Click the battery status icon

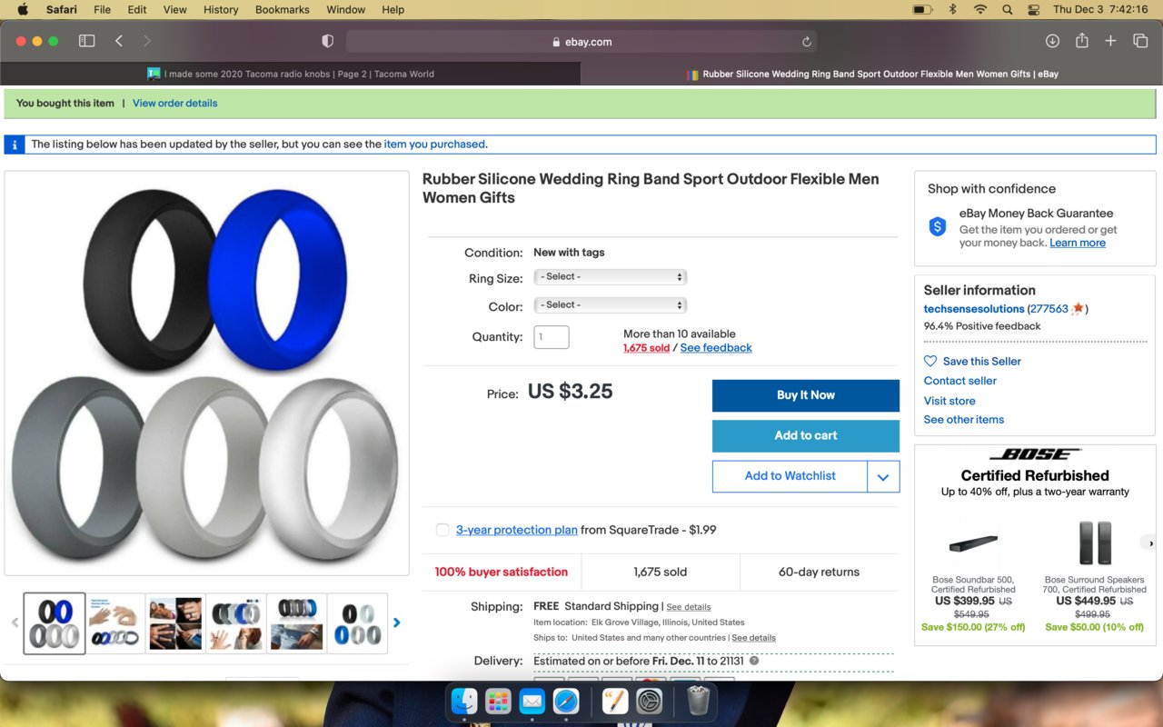pos(922,9)
